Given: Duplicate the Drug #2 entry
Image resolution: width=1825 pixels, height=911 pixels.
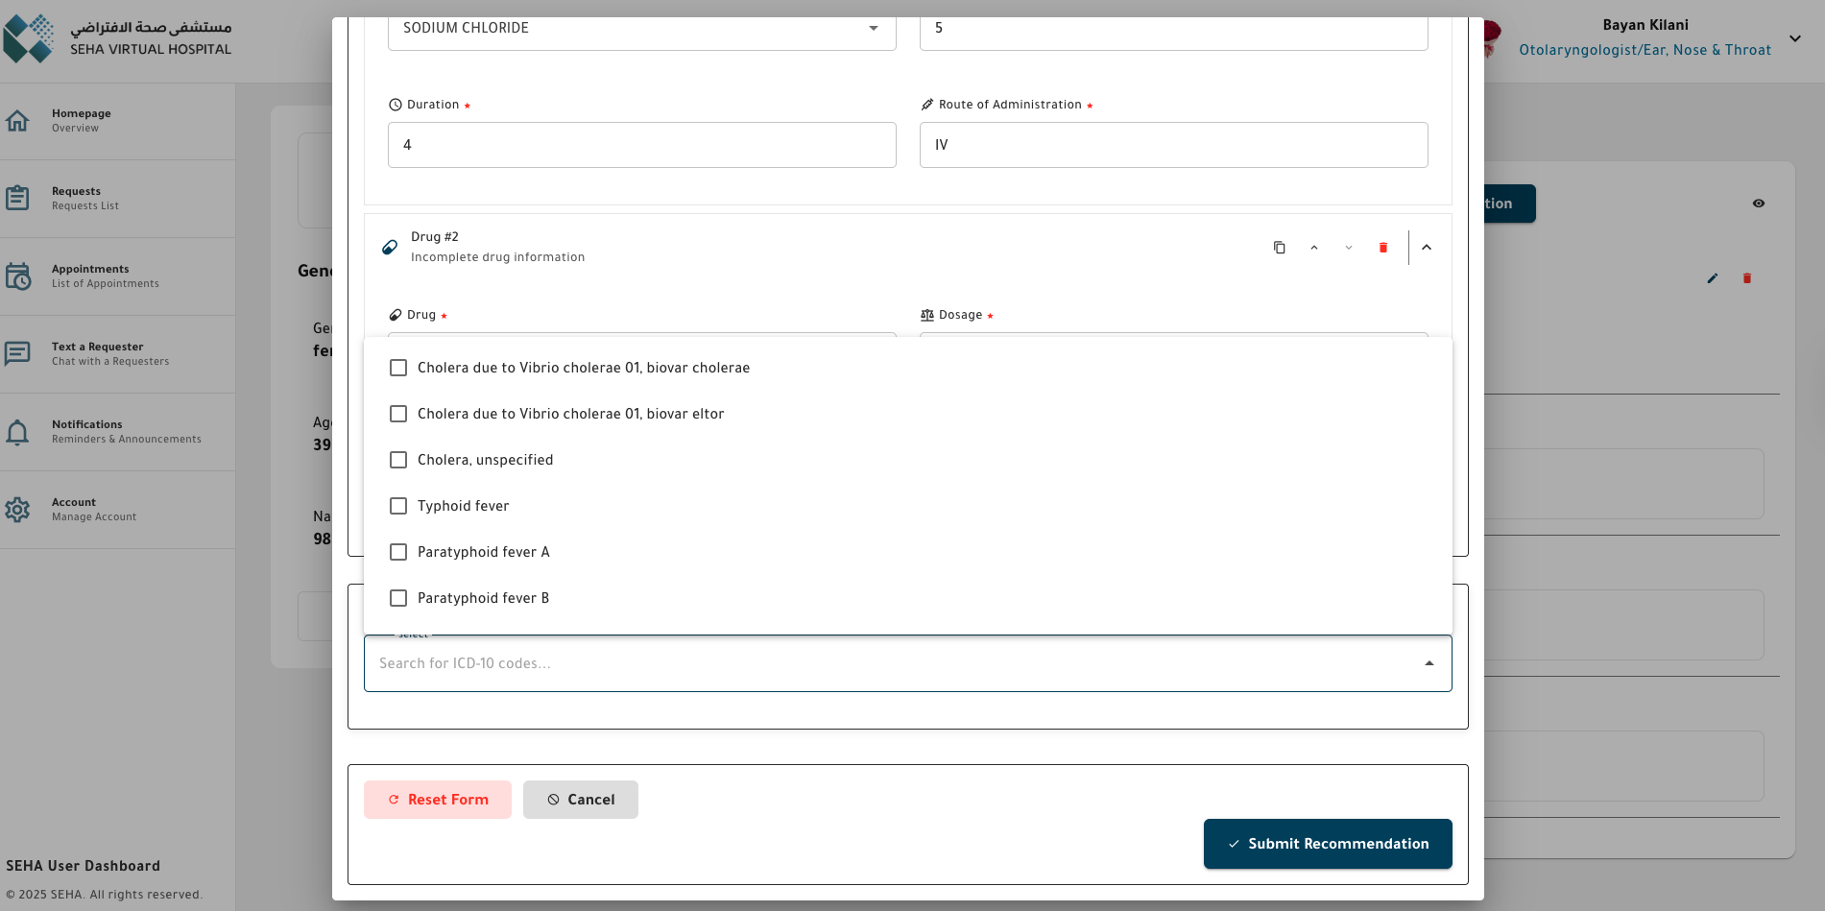Looking at the screenshot, I should tap(1279, 247).
